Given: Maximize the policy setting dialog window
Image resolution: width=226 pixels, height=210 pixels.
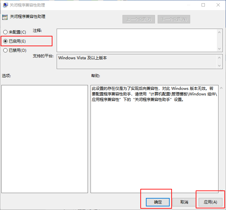Looking at the screenshot, I should click(203, 5).
